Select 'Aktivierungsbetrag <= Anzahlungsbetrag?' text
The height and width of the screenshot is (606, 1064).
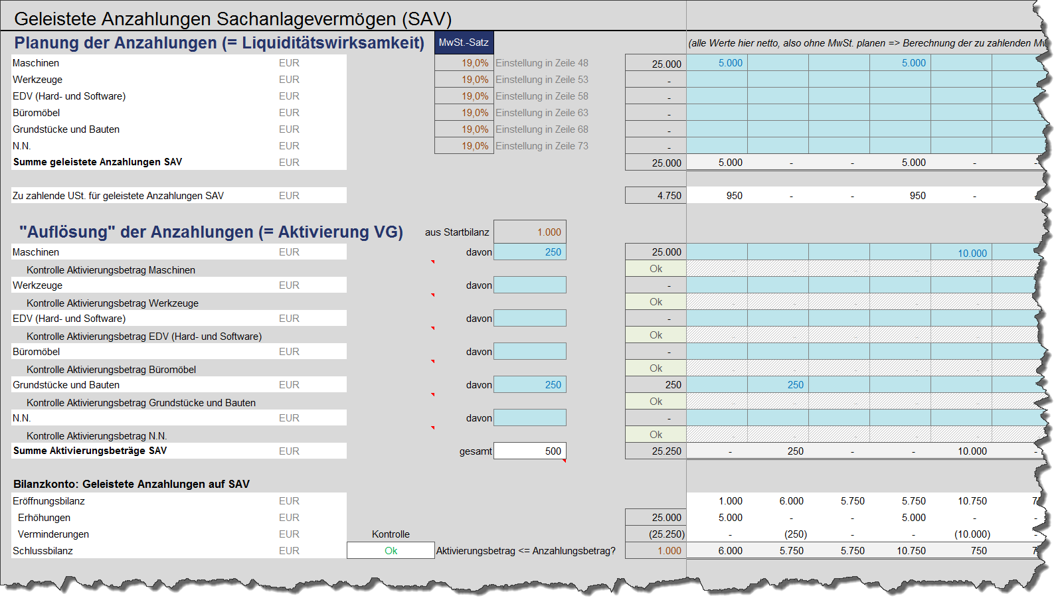(526, 551)
